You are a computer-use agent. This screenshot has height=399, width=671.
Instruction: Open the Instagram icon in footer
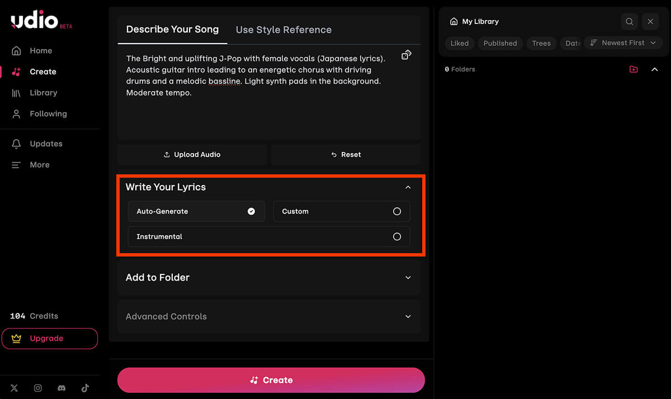point(38,388)
